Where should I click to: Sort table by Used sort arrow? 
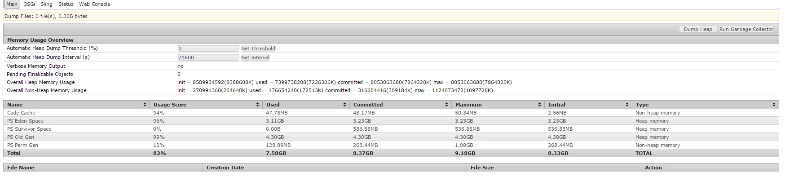(x=344, y=105)
